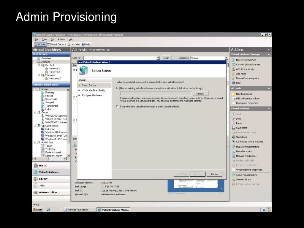Select 'Create new virtual machine with blank disk'

[x=117, y=107]
